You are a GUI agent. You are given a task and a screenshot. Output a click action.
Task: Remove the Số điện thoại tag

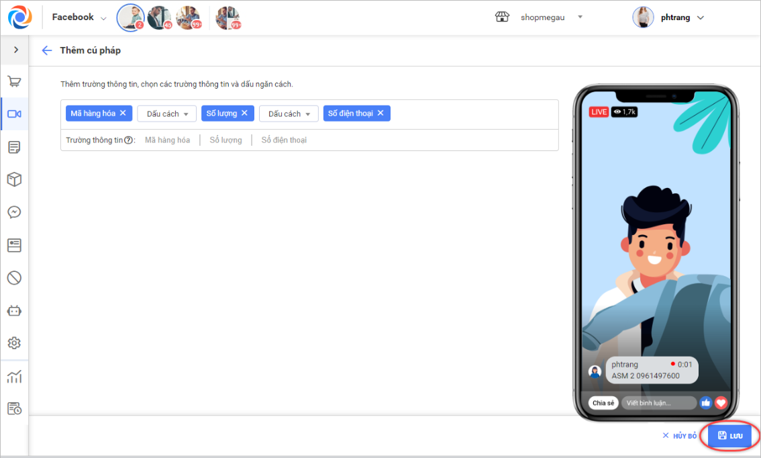click(x=380, y=113)
